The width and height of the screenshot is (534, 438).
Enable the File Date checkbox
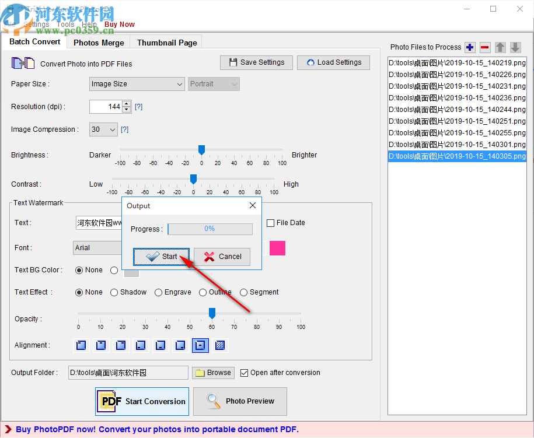[271, 223]
